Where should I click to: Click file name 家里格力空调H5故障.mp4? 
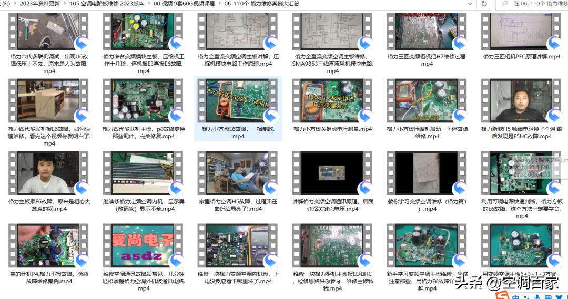tap(238, 205)
